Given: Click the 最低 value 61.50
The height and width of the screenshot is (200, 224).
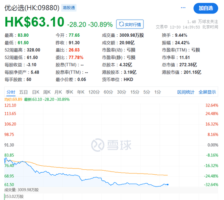Looking at the screenshot, I should click(x=23, y=43).
